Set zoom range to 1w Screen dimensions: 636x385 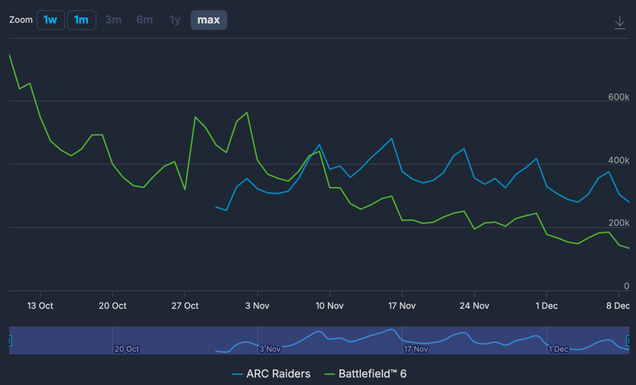click(x=51, y=20)
